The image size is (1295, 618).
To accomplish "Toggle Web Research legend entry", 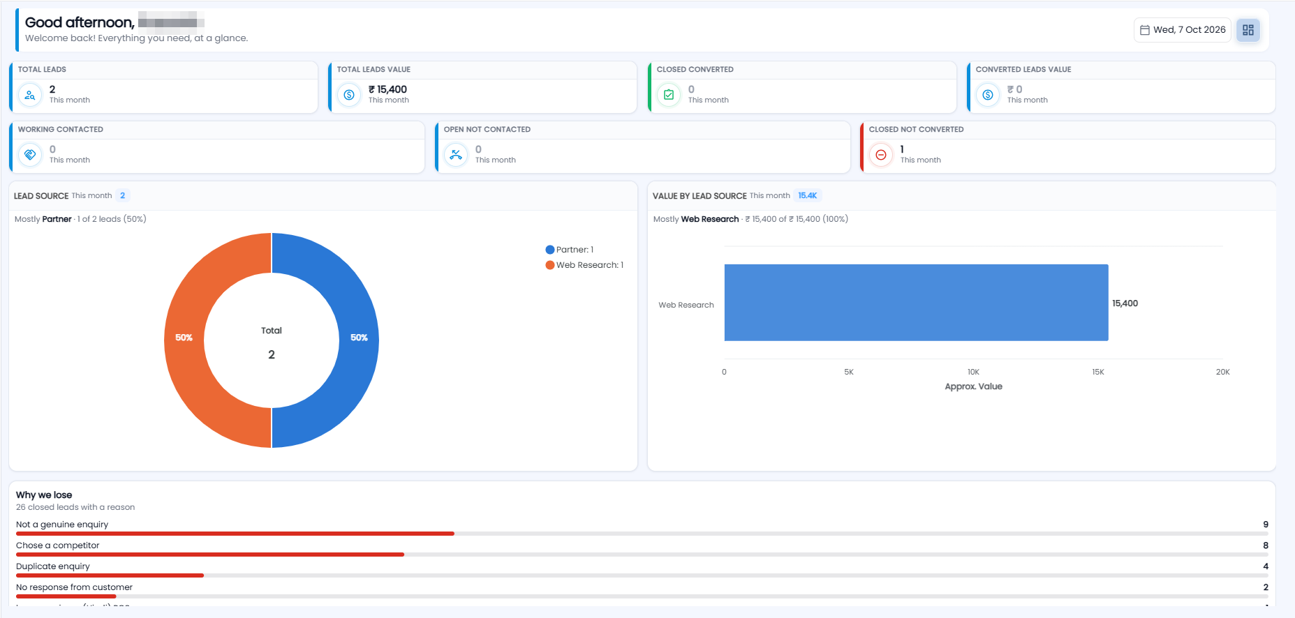I will point(584,265).
